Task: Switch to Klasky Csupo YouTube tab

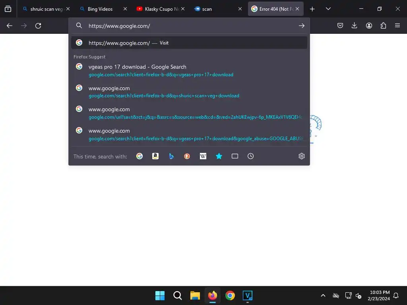Action: [x=157, y=9]
